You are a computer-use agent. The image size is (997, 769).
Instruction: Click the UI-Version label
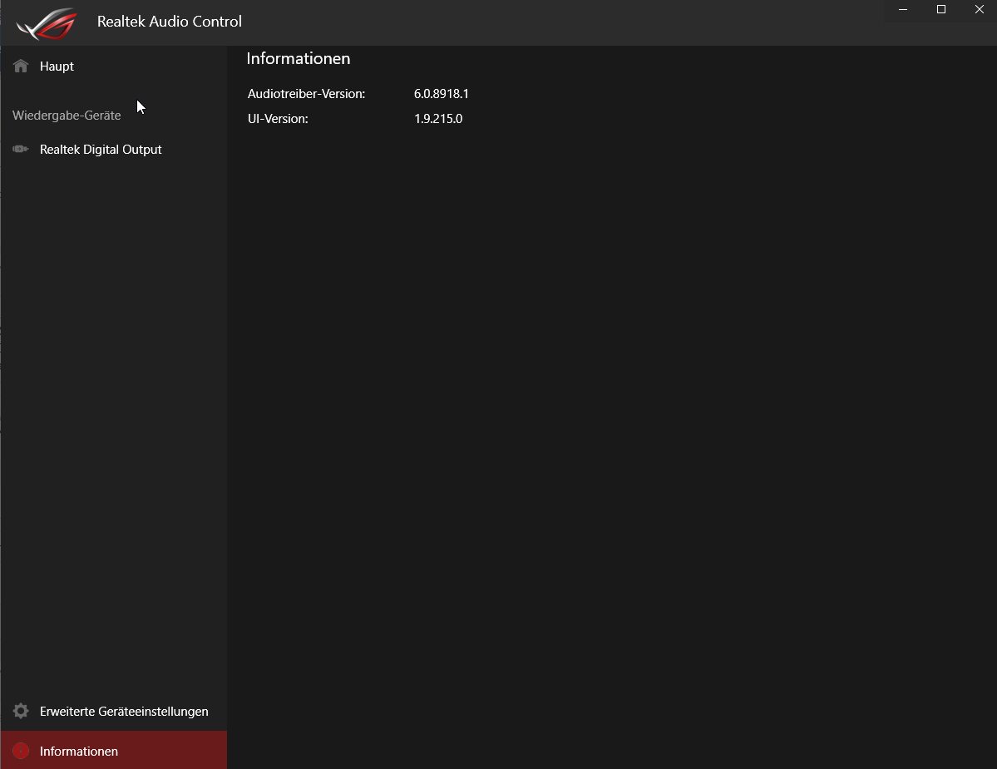(x=278, y=119)
